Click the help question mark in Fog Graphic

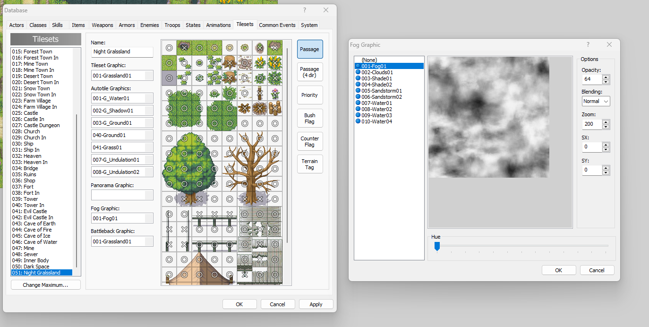[x=588, y=44]
